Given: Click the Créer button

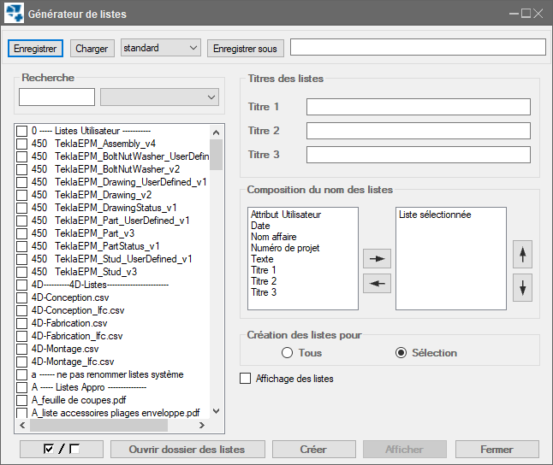Looking at the screenshot, I should pos(314,449).
